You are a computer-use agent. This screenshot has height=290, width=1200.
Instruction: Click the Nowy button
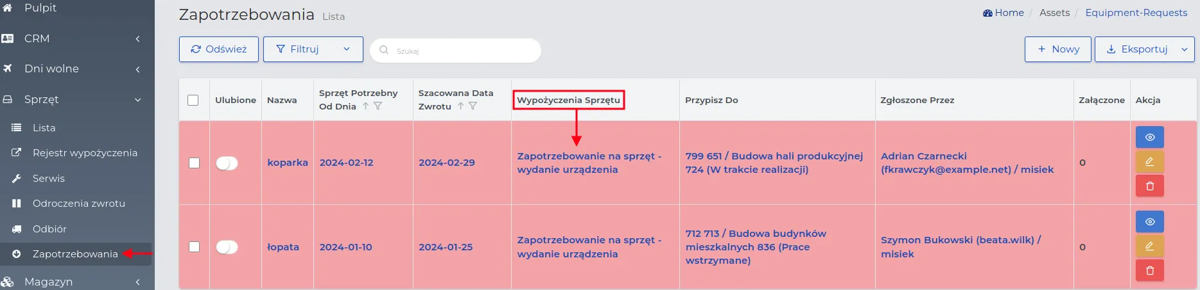1058,49
